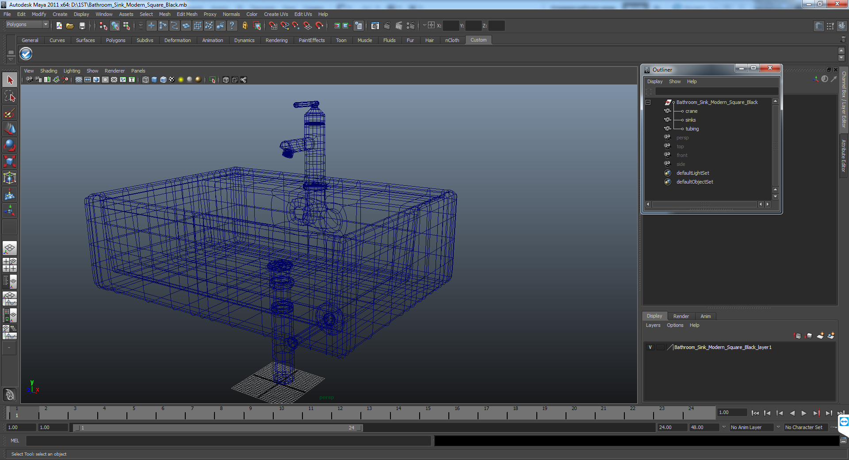This screenshot has height=460, width=849.
Task: Open the Create UVs menu
Action: pos(276,14)
